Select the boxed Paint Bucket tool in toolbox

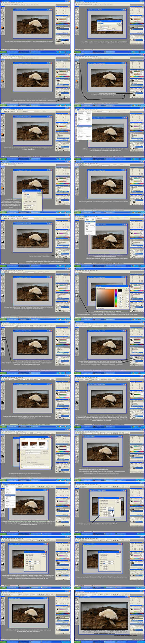click(4, 338)
